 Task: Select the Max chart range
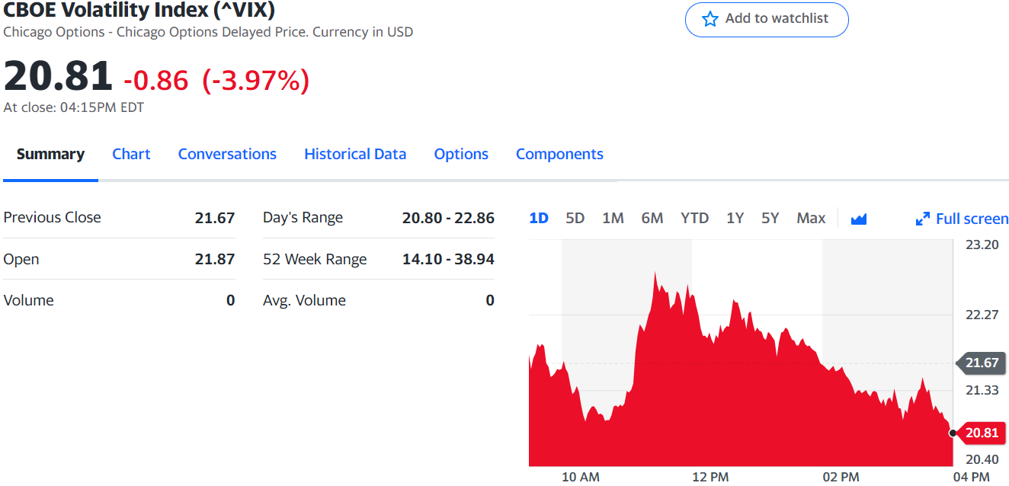811,219
